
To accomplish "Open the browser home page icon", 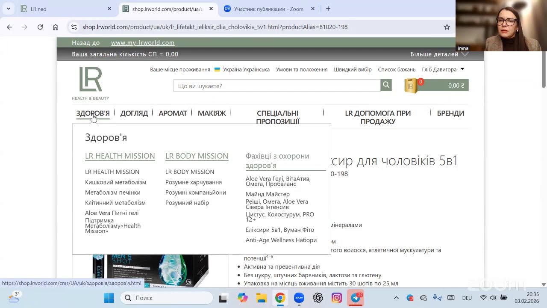I will click(56, 27).
